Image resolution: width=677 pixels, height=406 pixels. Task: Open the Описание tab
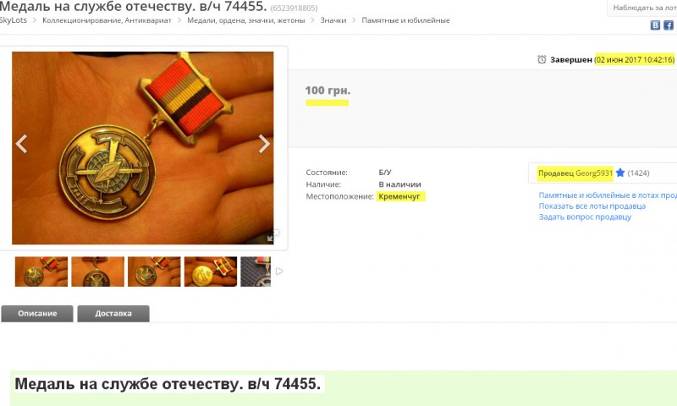(x=37, y=314)
